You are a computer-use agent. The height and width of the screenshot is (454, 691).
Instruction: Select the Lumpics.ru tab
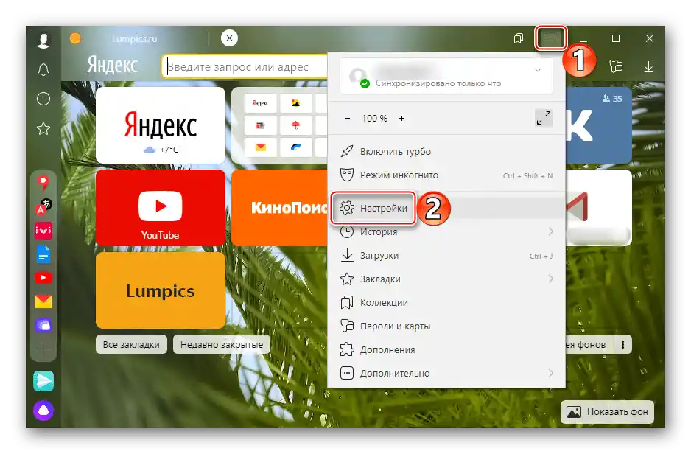(x=134, y=39)
